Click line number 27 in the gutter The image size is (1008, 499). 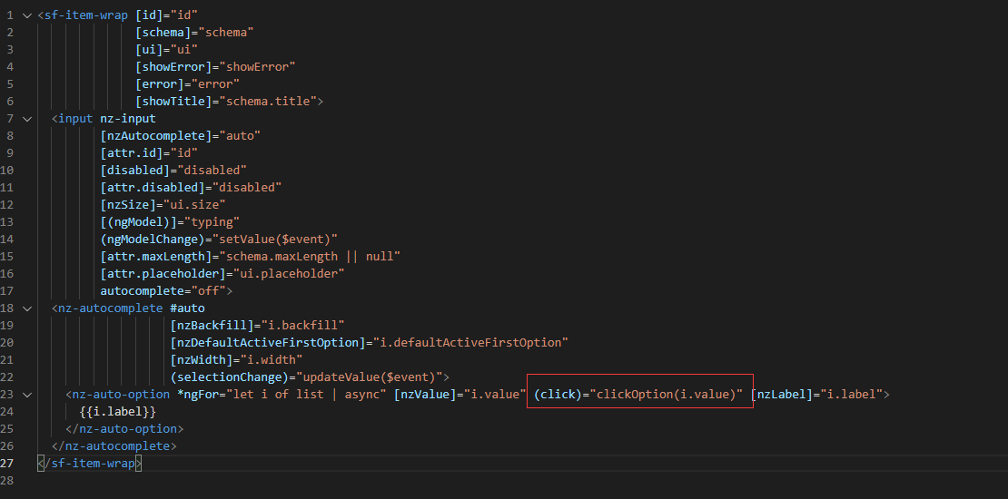7,463
